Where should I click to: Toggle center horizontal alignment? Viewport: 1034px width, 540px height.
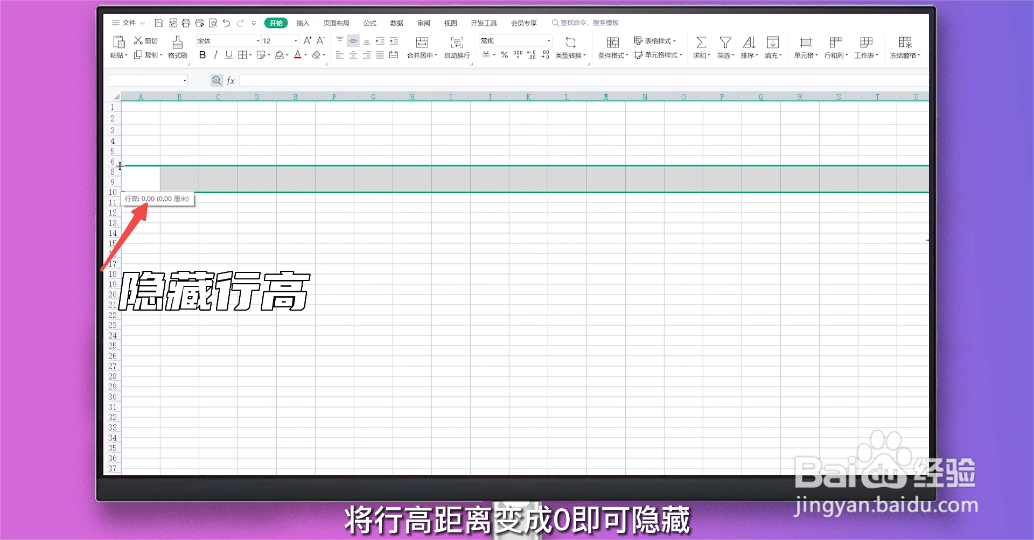[353, 55]
